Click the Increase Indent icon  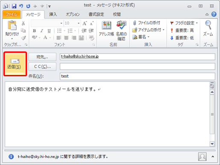[91, 31]
